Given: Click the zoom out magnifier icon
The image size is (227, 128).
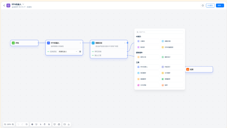Looking at the screenshot, I should pos(5,124).
